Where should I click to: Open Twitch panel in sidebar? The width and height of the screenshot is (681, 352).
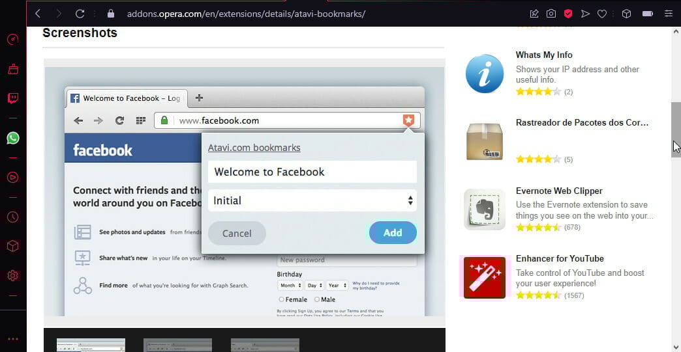[x=13, y=98]
